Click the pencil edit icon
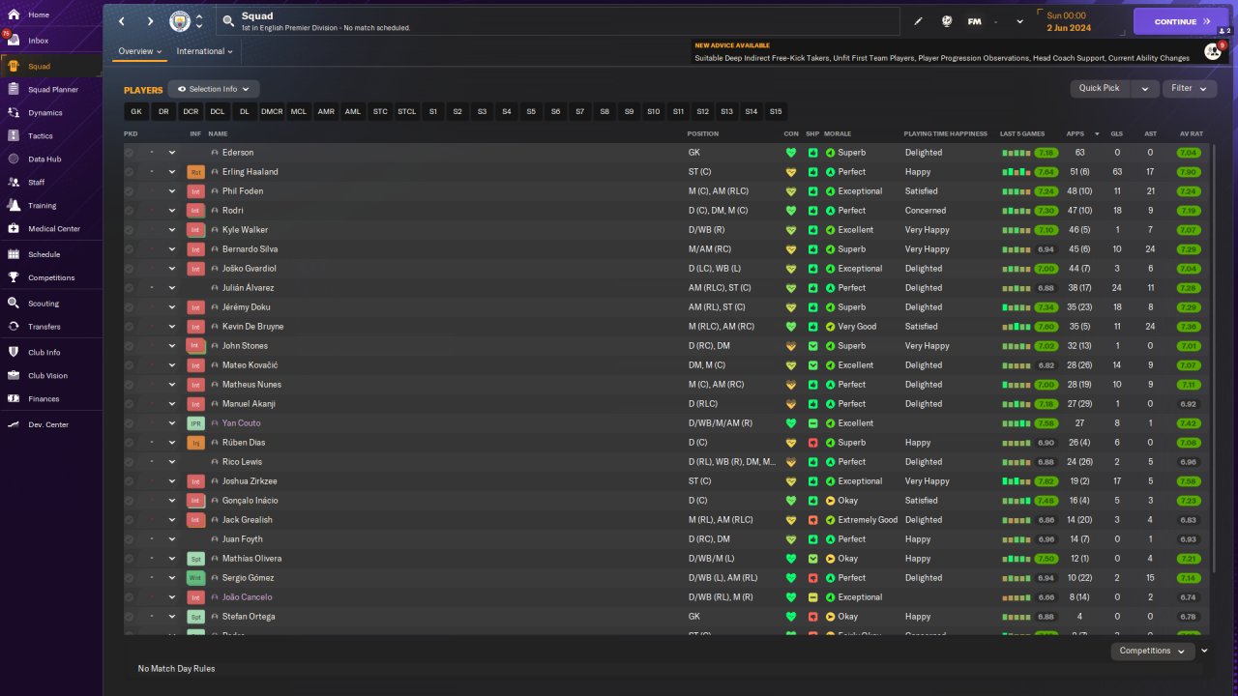The width and height of the screenshot is (1238, 696). [918, 21]
